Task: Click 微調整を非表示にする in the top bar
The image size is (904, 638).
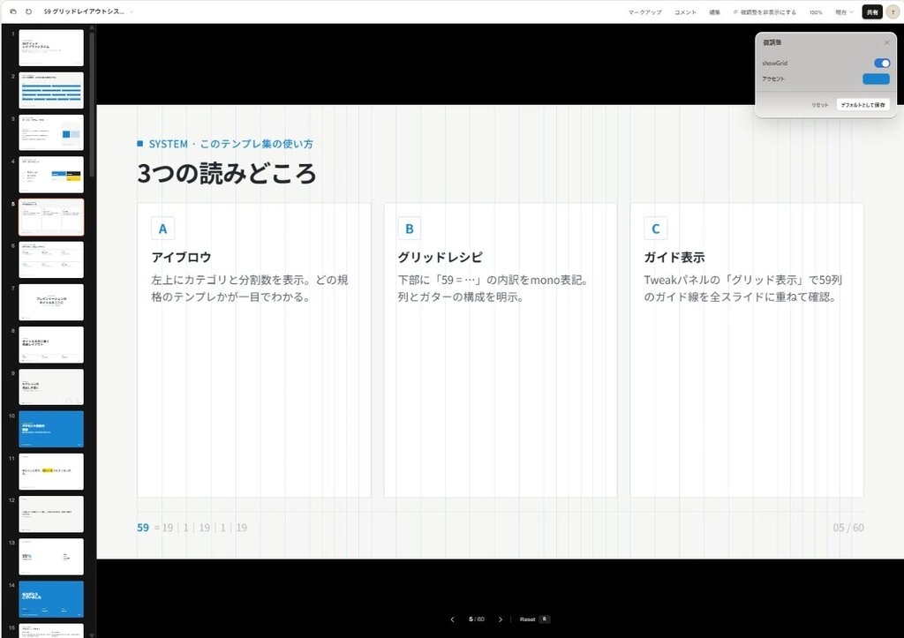Action: coord(765,12)
